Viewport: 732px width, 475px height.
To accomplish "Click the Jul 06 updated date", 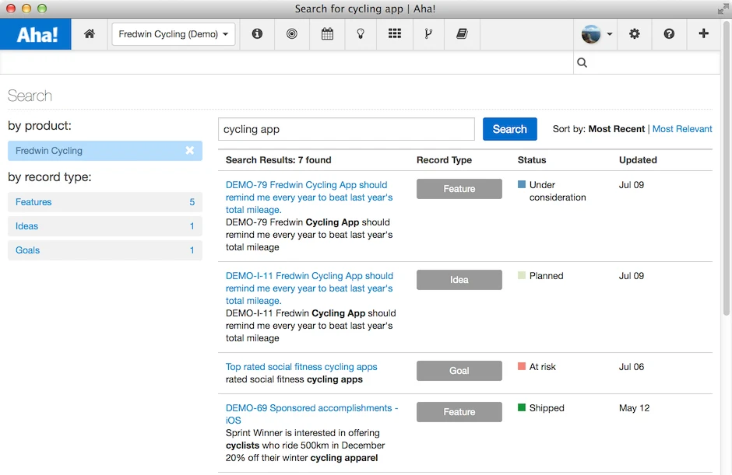I will [x=632, y=367].
